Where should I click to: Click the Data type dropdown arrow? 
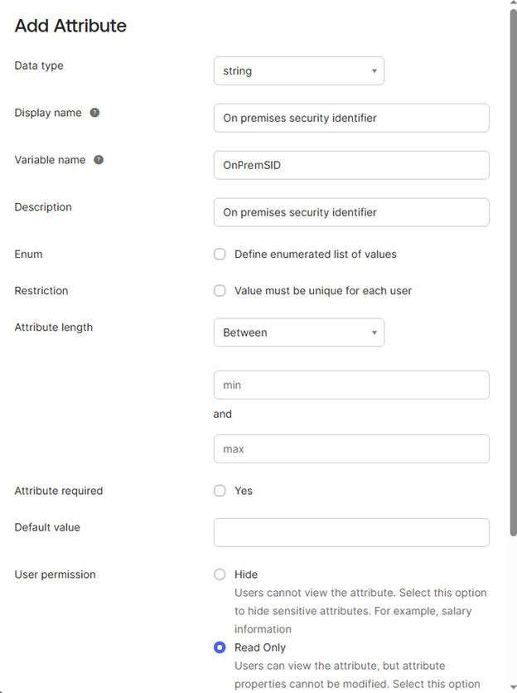tap(374, 71)
